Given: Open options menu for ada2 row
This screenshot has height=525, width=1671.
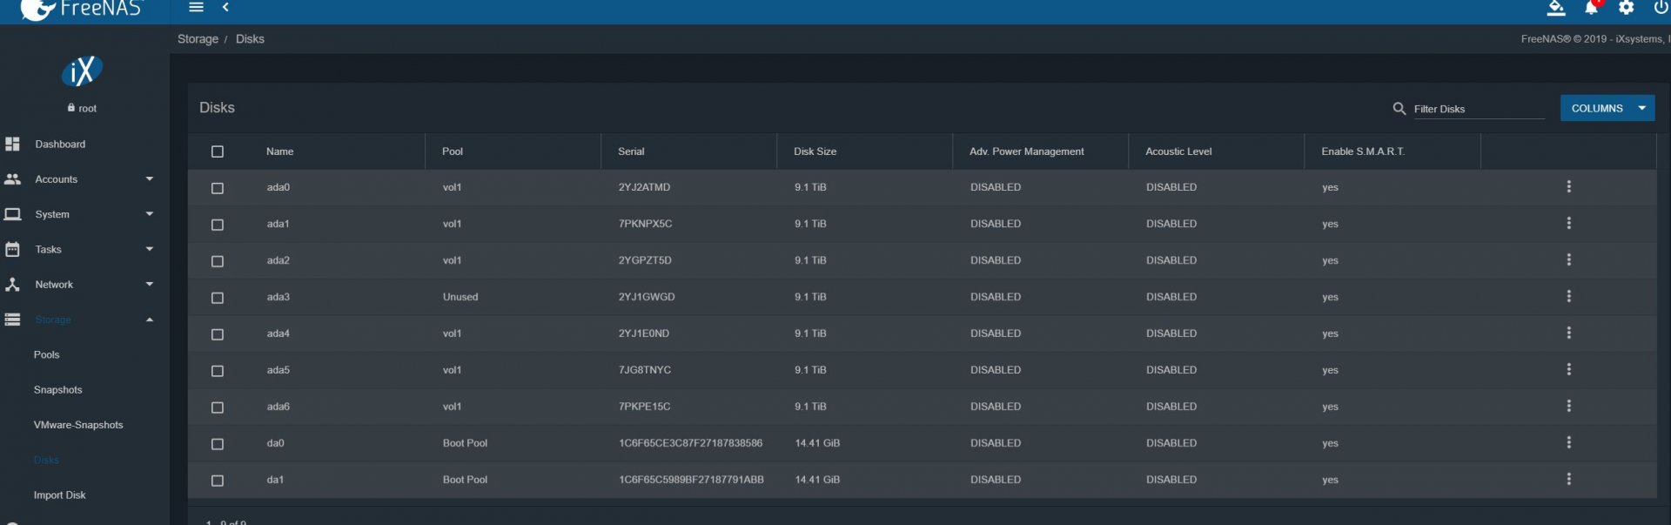Looking at the screenshot, I should pos(1568,260).
